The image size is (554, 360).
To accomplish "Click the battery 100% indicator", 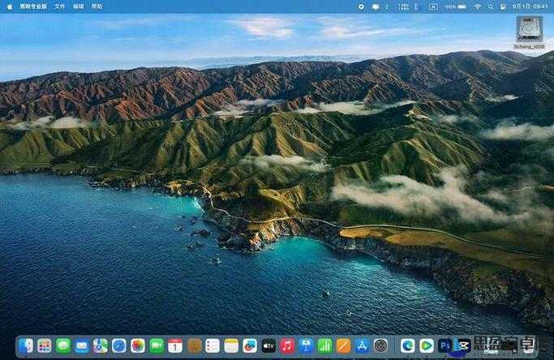I will pyautogui.click(x=455, y=6).
